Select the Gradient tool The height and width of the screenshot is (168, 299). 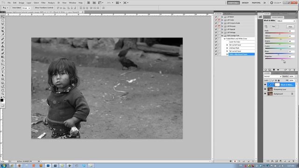(2, 57)
